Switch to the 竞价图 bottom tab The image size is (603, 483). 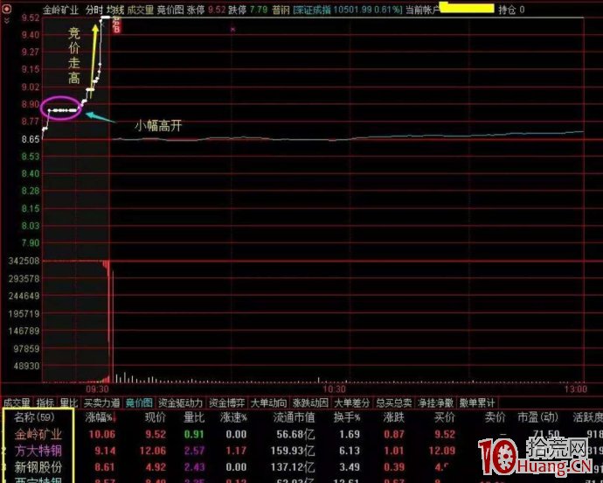pos(139,402)
